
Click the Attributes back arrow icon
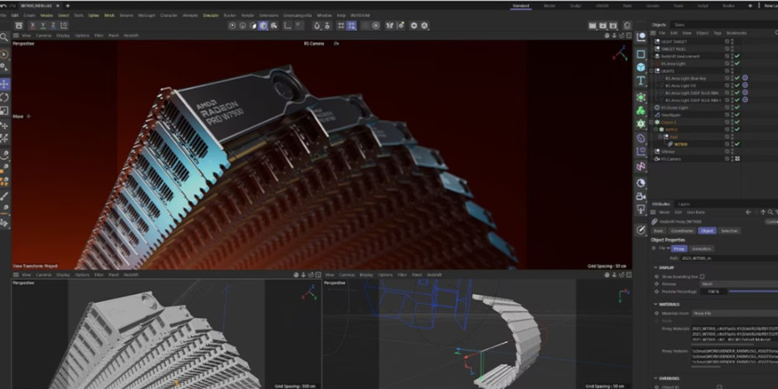(x=749, y=212)
